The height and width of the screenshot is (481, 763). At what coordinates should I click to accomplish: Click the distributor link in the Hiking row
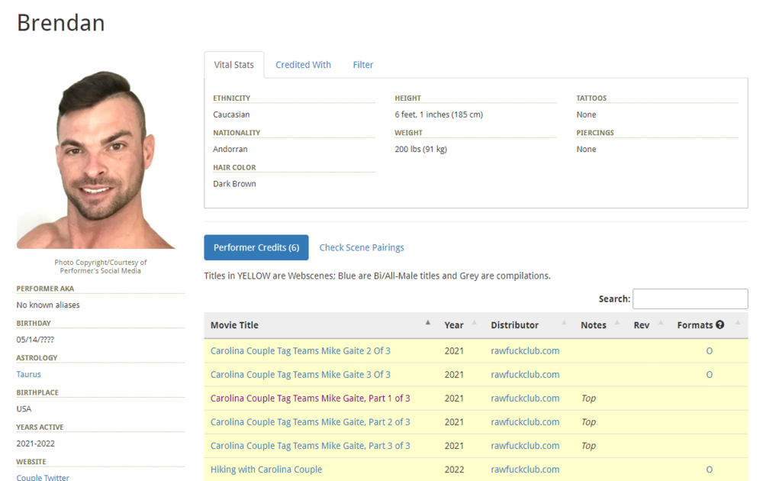[x=525, y=470]
